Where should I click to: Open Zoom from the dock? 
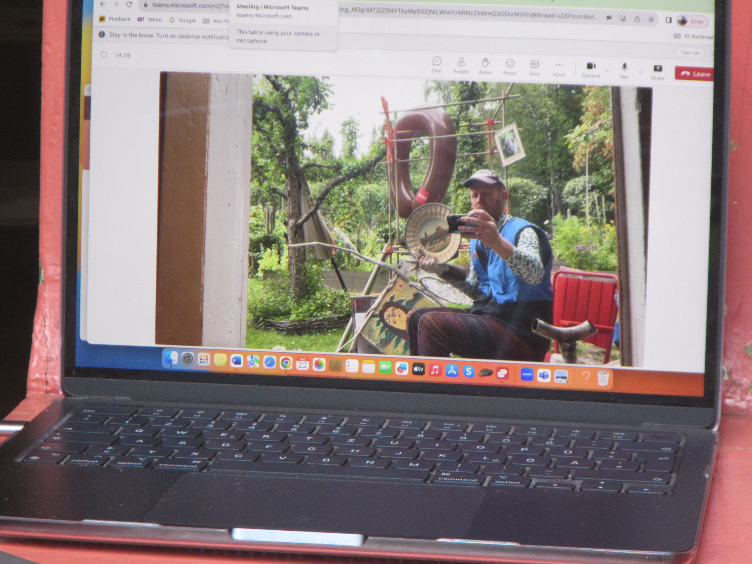coord(527,374)
